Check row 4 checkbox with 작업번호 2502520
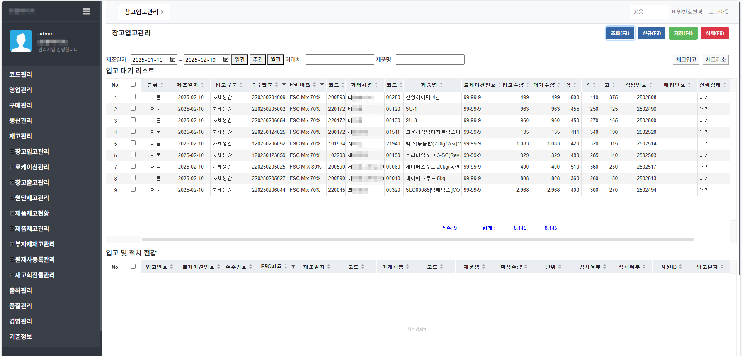This screenshot has width=742, height=356. (133, 132)
